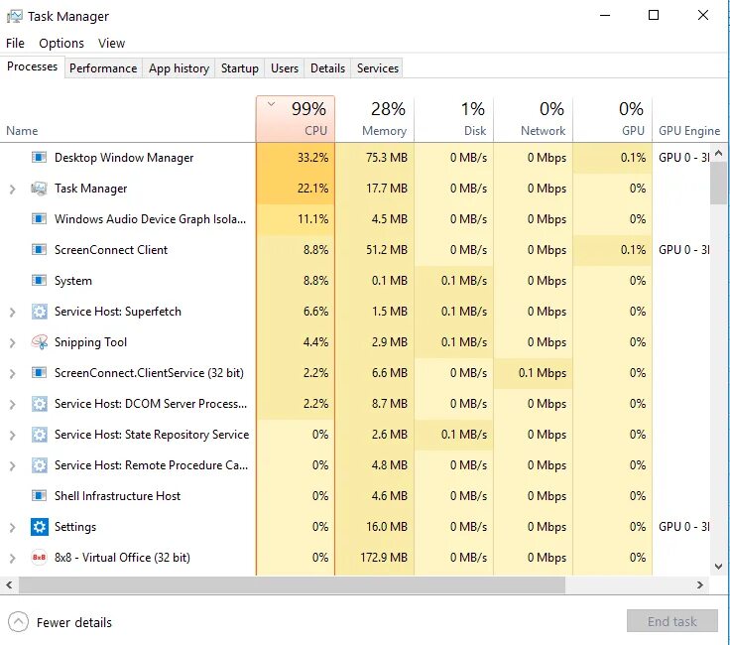Sort by the Memory column header

click(x=375, y=119)
